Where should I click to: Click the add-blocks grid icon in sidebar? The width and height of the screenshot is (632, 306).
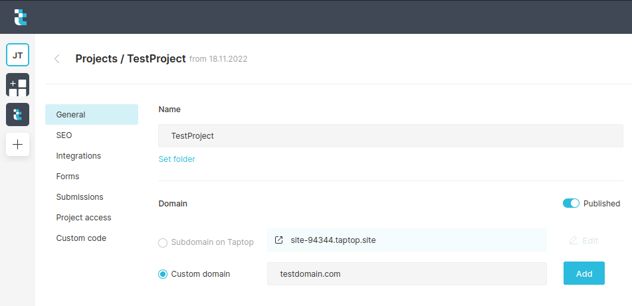click(17, 84)
